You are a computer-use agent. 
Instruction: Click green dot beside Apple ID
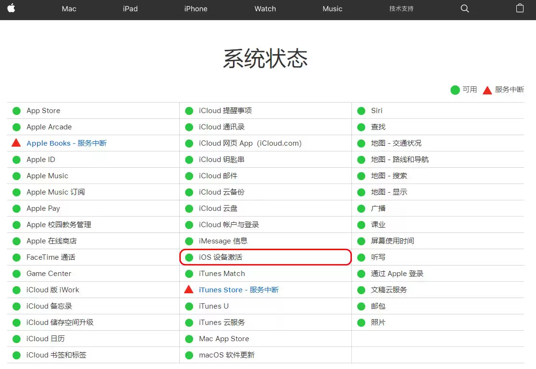click(16, 160)
